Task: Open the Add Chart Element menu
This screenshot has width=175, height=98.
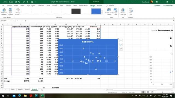Action: tap(4, 12)
